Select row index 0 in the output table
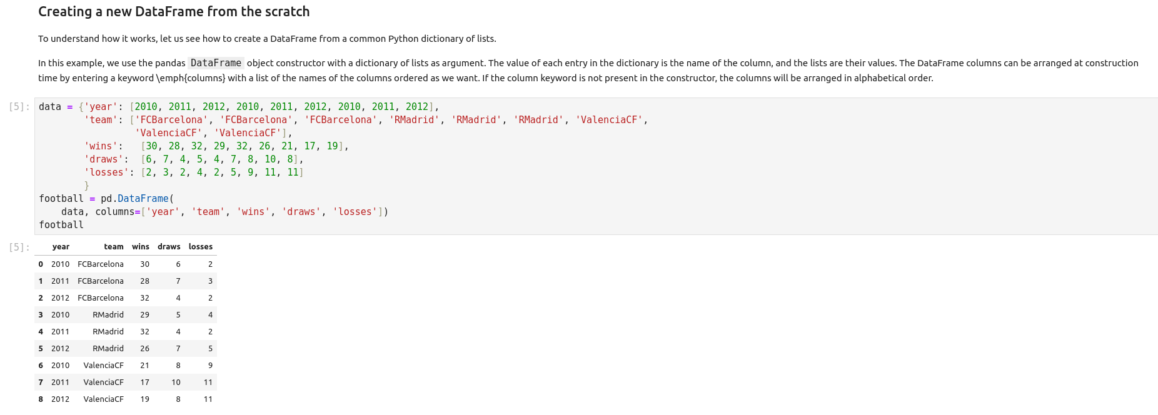 point(41,264)
